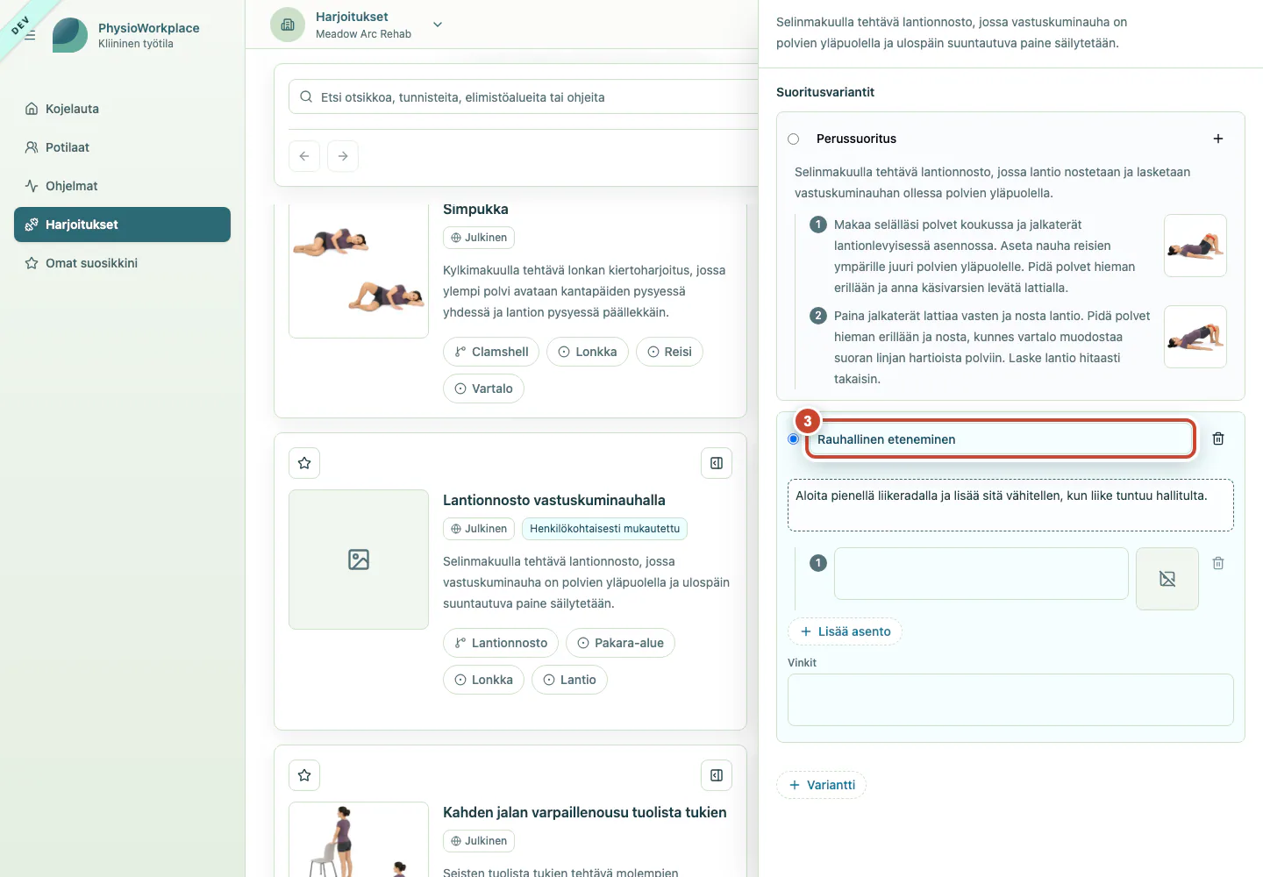Open side panel icon for Kahden jalan varpaillenousu
The image size is (1263, 877).
717,775
